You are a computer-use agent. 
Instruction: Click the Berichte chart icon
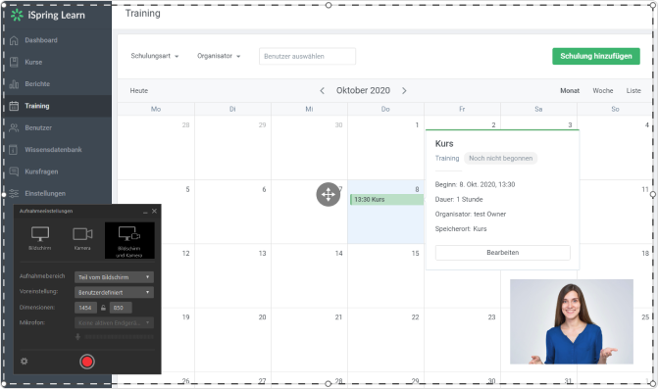(14, 84)
